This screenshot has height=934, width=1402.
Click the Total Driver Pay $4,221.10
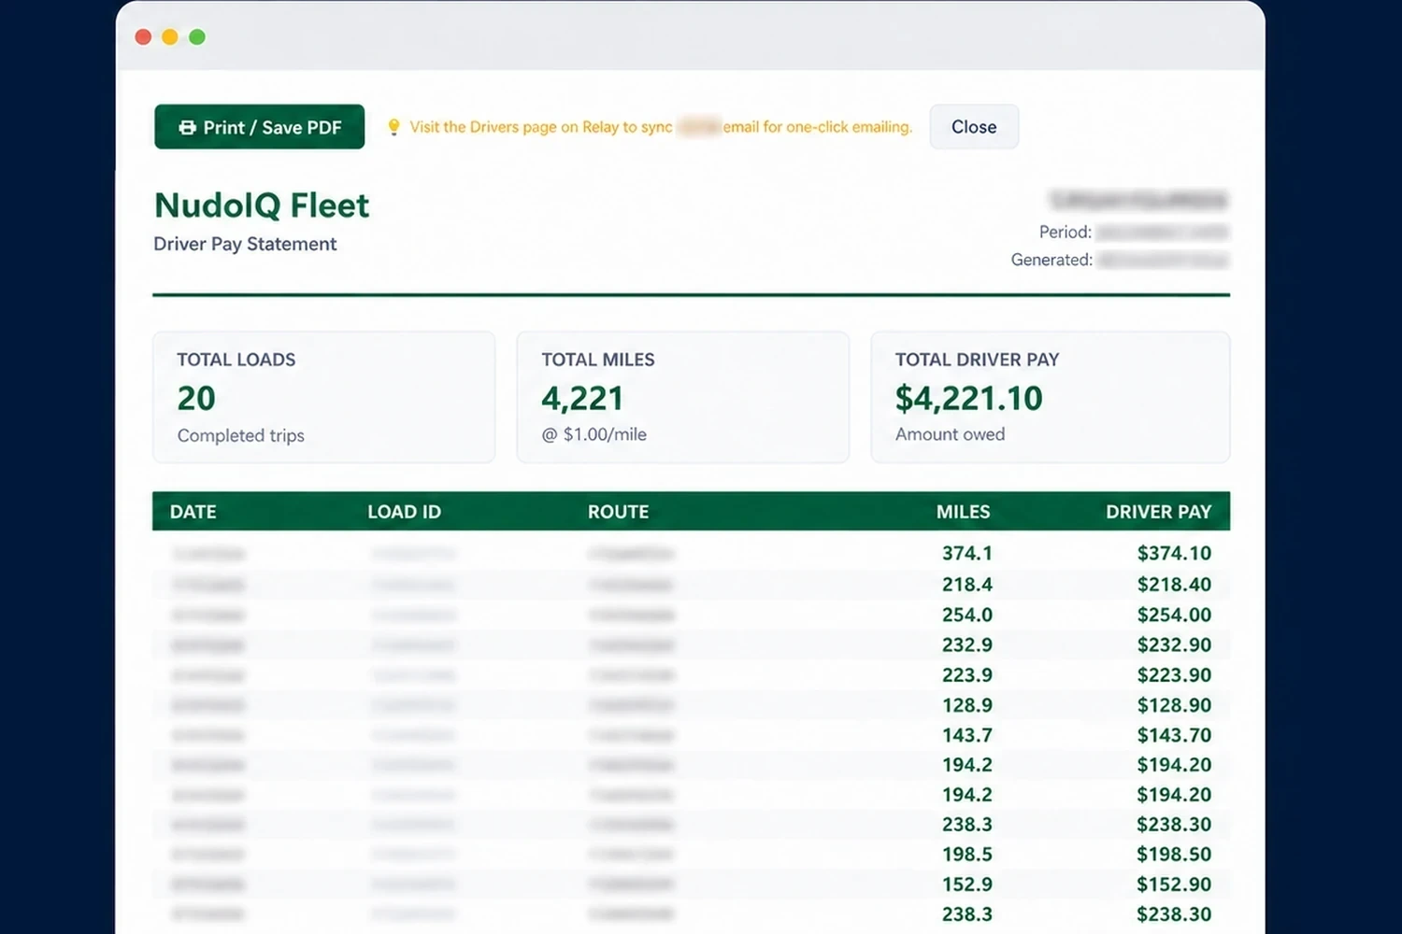pyautogui.click(x=968, y=399)
